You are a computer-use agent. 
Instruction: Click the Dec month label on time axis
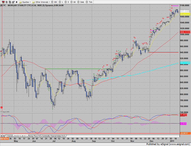(x=151, y=141)
